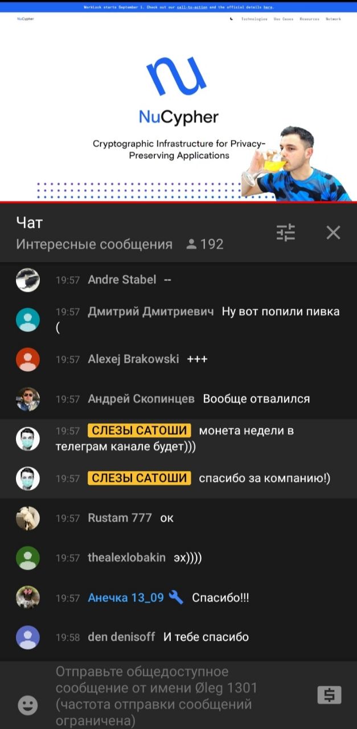Tap the wrench moderator icon by Анечка 13_09
Image resolution: width=357 pixels, height=729 pixels.
[x=177, y=597]
